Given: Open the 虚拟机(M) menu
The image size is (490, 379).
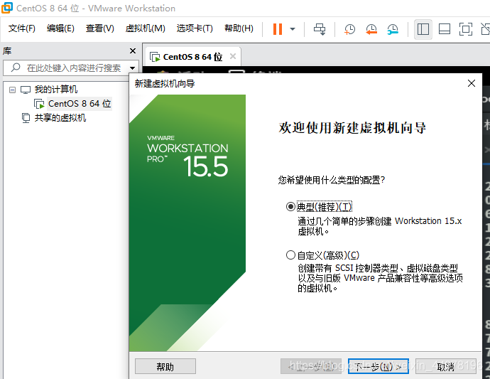Looking at the screenshot, I should click(x=146, y=28).
